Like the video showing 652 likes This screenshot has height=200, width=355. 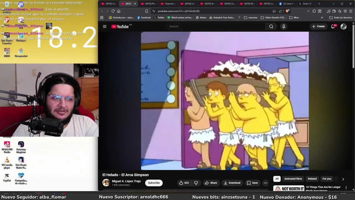coord(184,183)
